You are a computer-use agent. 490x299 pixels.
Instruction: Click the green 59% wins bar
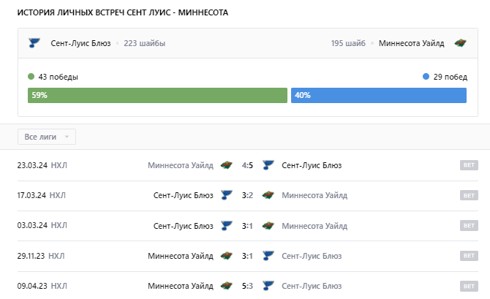pyautogui.click(x=157, y=96)
